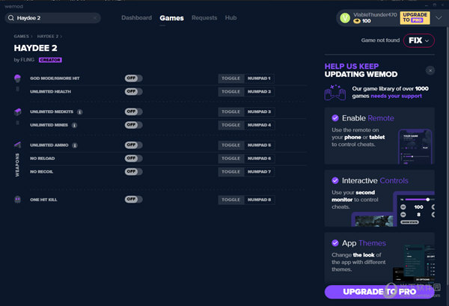Click the weapons category icon
This screenshot has width=449, height=306.
click(17, 145)
